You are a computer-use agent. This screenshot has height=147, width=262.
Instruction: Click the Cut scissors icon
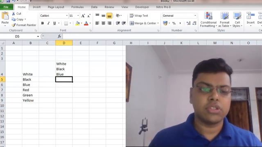(14, 13)
